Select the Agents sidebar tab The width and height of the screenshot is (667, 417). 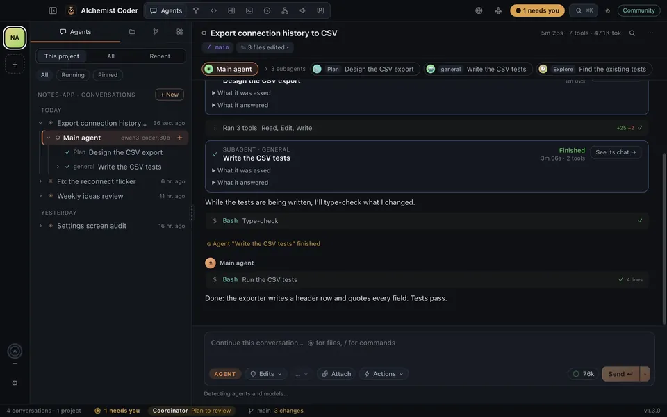pos(75,32)
